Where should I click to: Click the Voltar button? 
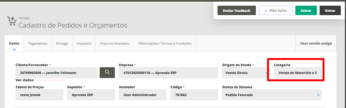coord(330,11)
